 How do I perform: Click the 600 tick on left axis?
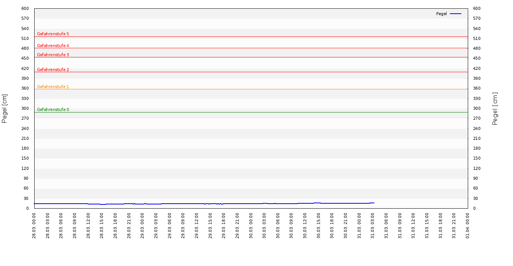click(25, 8)
